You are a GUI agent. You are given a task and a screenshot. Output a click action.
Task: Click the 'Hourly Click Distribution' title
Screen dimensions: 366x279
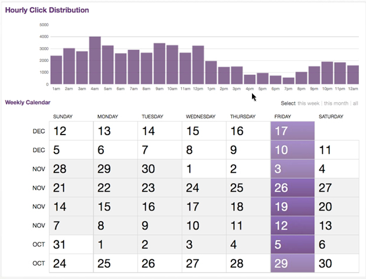47,10
